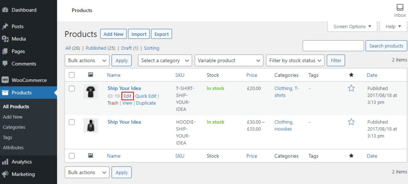Click the Analytics bar chart icon
The width and height of the screenshot is (408, 184).
click(x=5, y=162)
